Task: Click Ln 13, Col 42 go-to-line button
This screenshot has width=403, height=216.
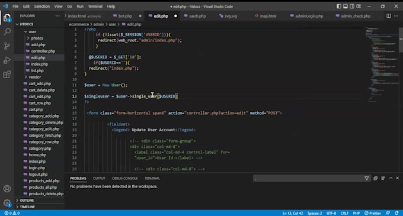Action: pyautogui.click(x=293, y=213)
